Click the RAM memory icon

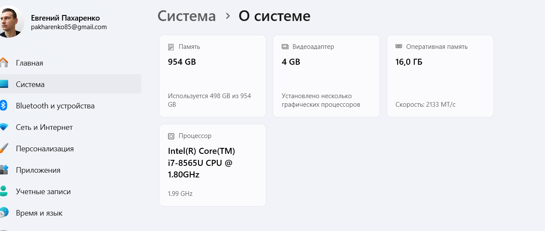[399, 47]
